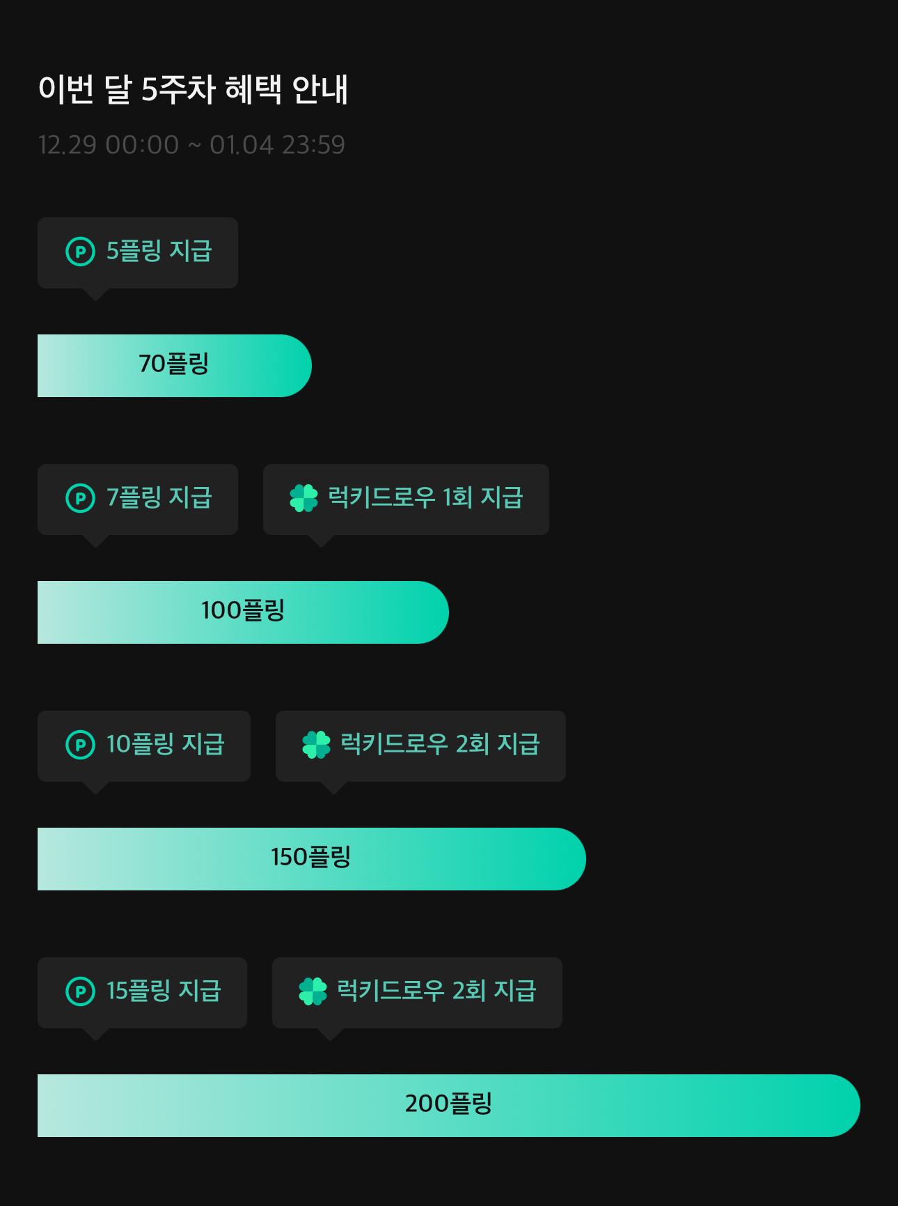
Task: Open 럭키드로우 2회 지급 above the 200플링 bar
Action: click(417, 993)
